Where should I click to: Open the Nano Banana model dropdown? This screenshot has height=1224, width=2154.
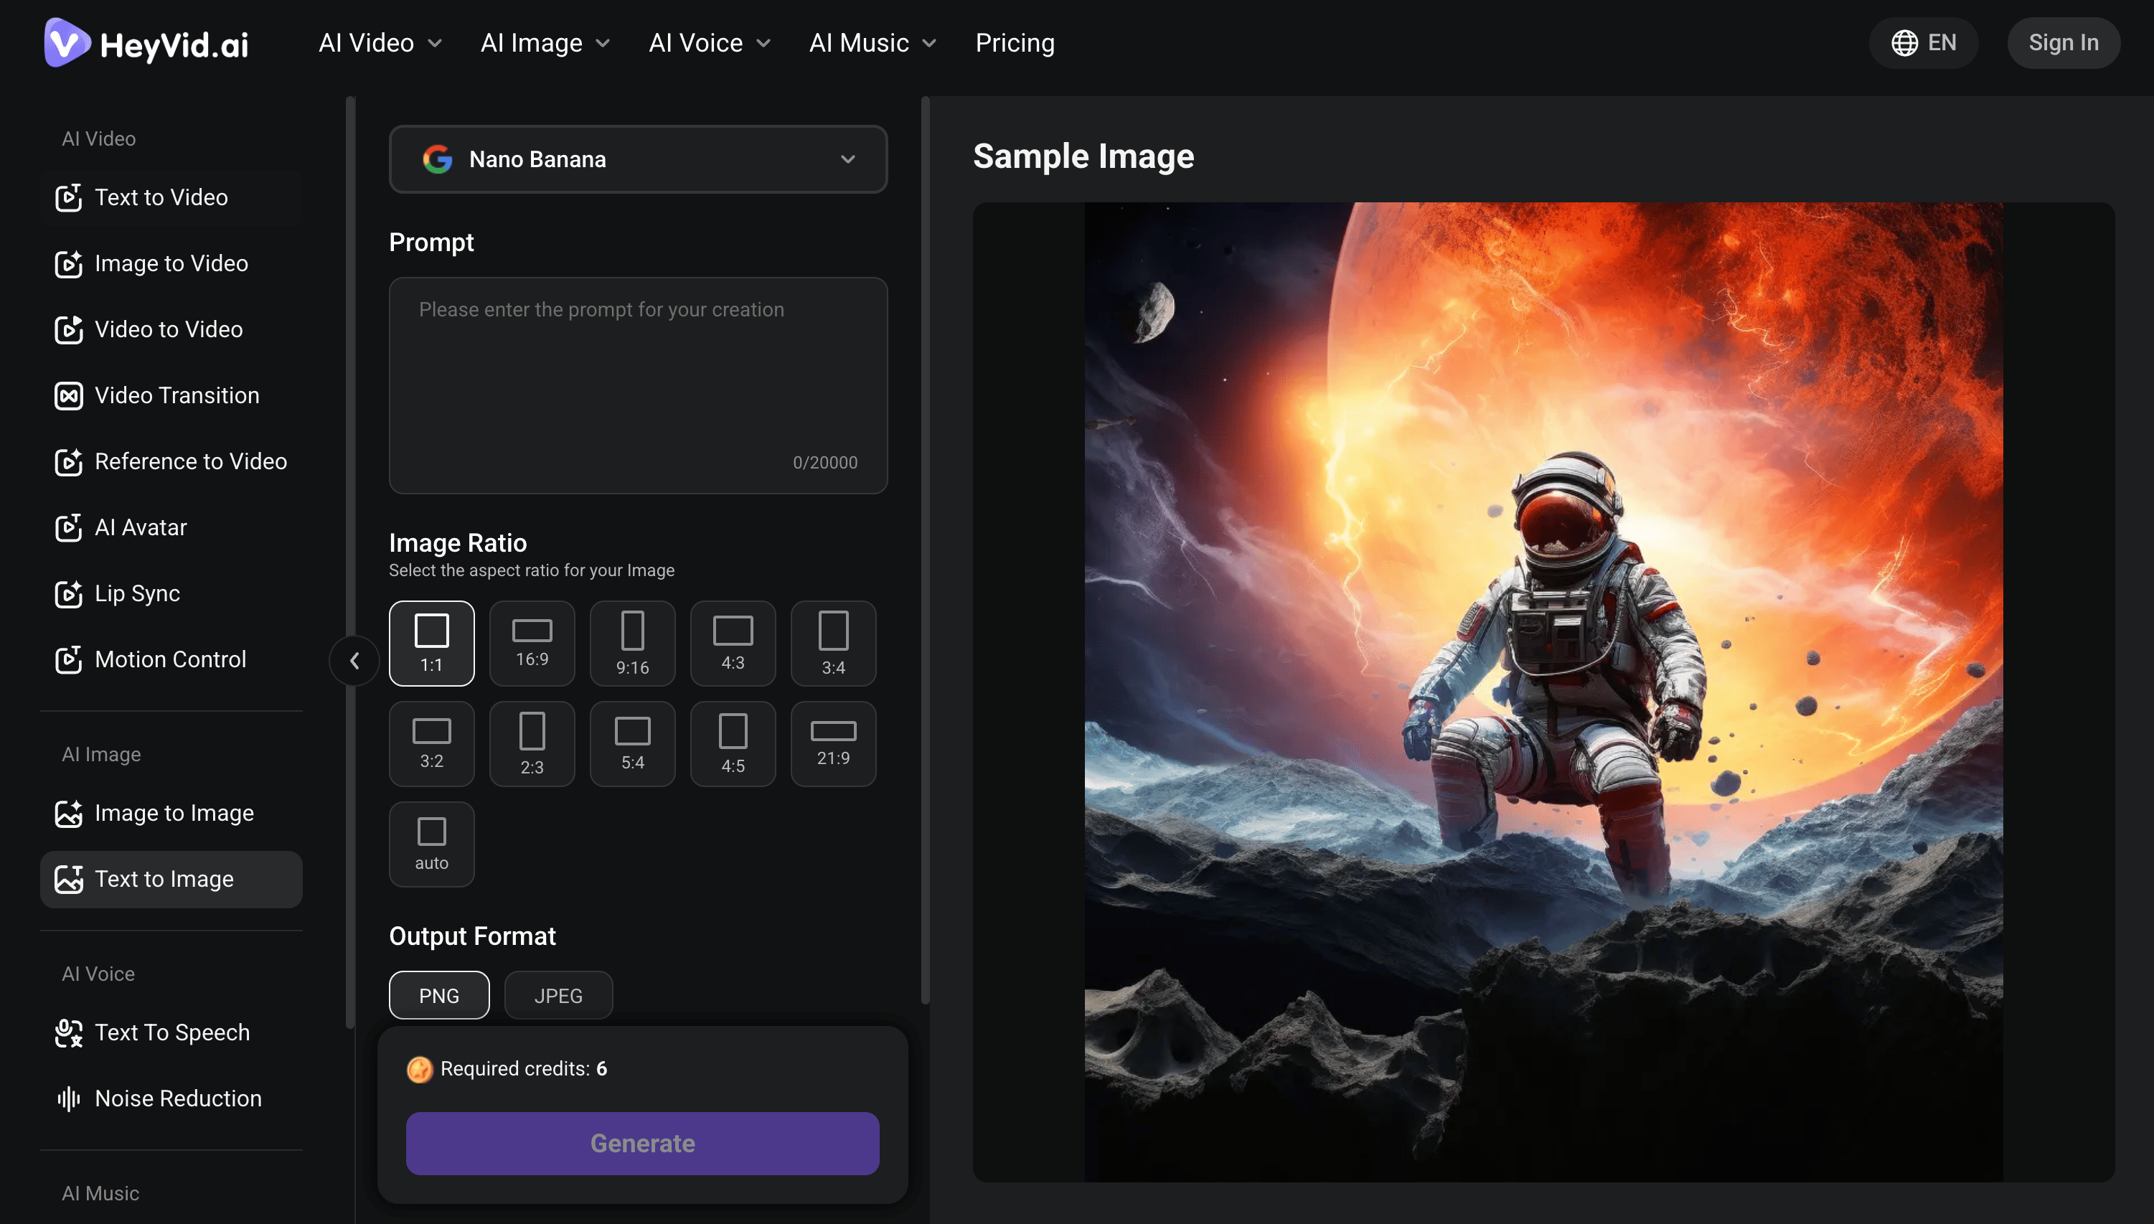[638, 159]
